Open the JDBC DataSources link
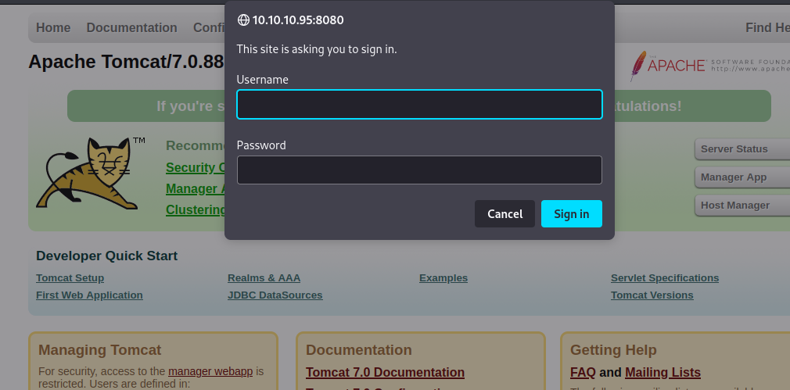The width and height of the screenshot is (790, 390). pos(275,295)
